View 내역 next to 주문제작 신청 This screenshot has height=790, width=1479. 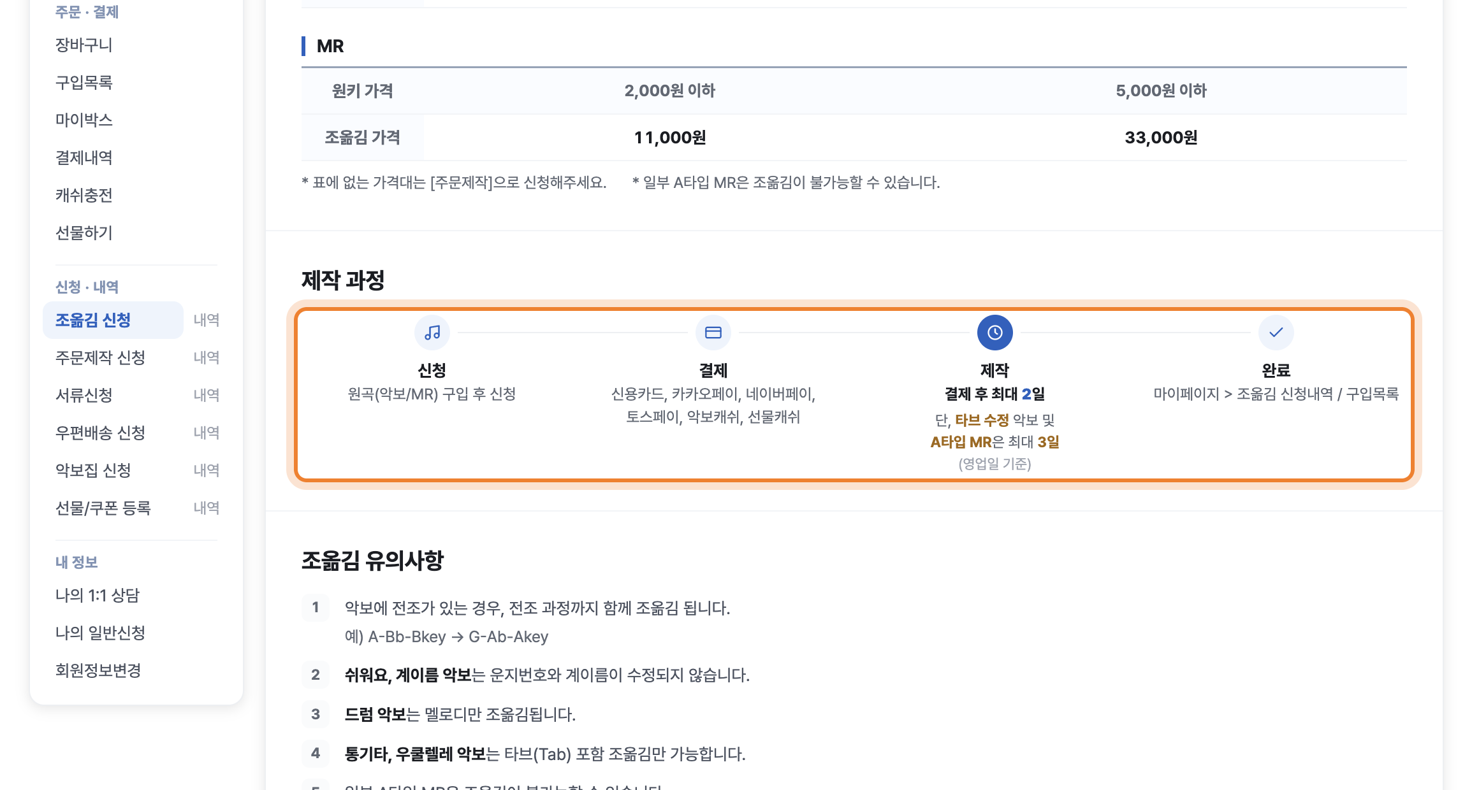(206, 357)
